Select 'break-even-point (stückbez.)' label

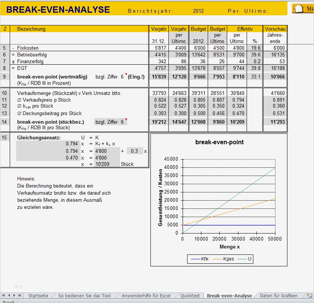[51, 122]
